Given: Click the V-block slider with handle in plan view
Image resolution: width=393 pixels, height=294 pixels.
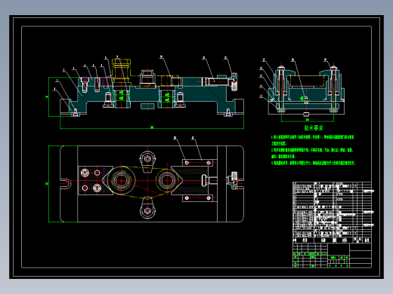Looking at the screenshot, I should (195, 180).
